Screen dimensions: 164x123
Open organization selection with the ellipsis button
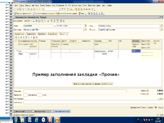coord(84,30)
